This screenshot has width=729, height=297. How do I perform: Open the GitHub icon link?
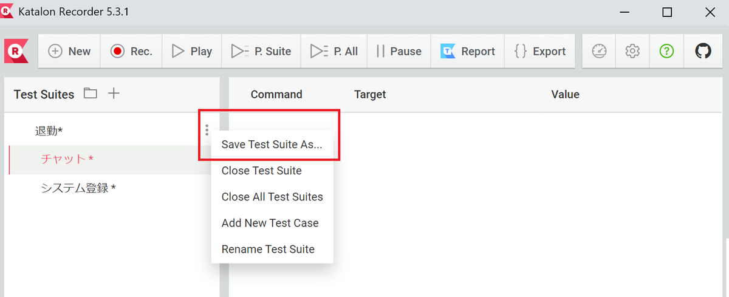coord(703,52)
